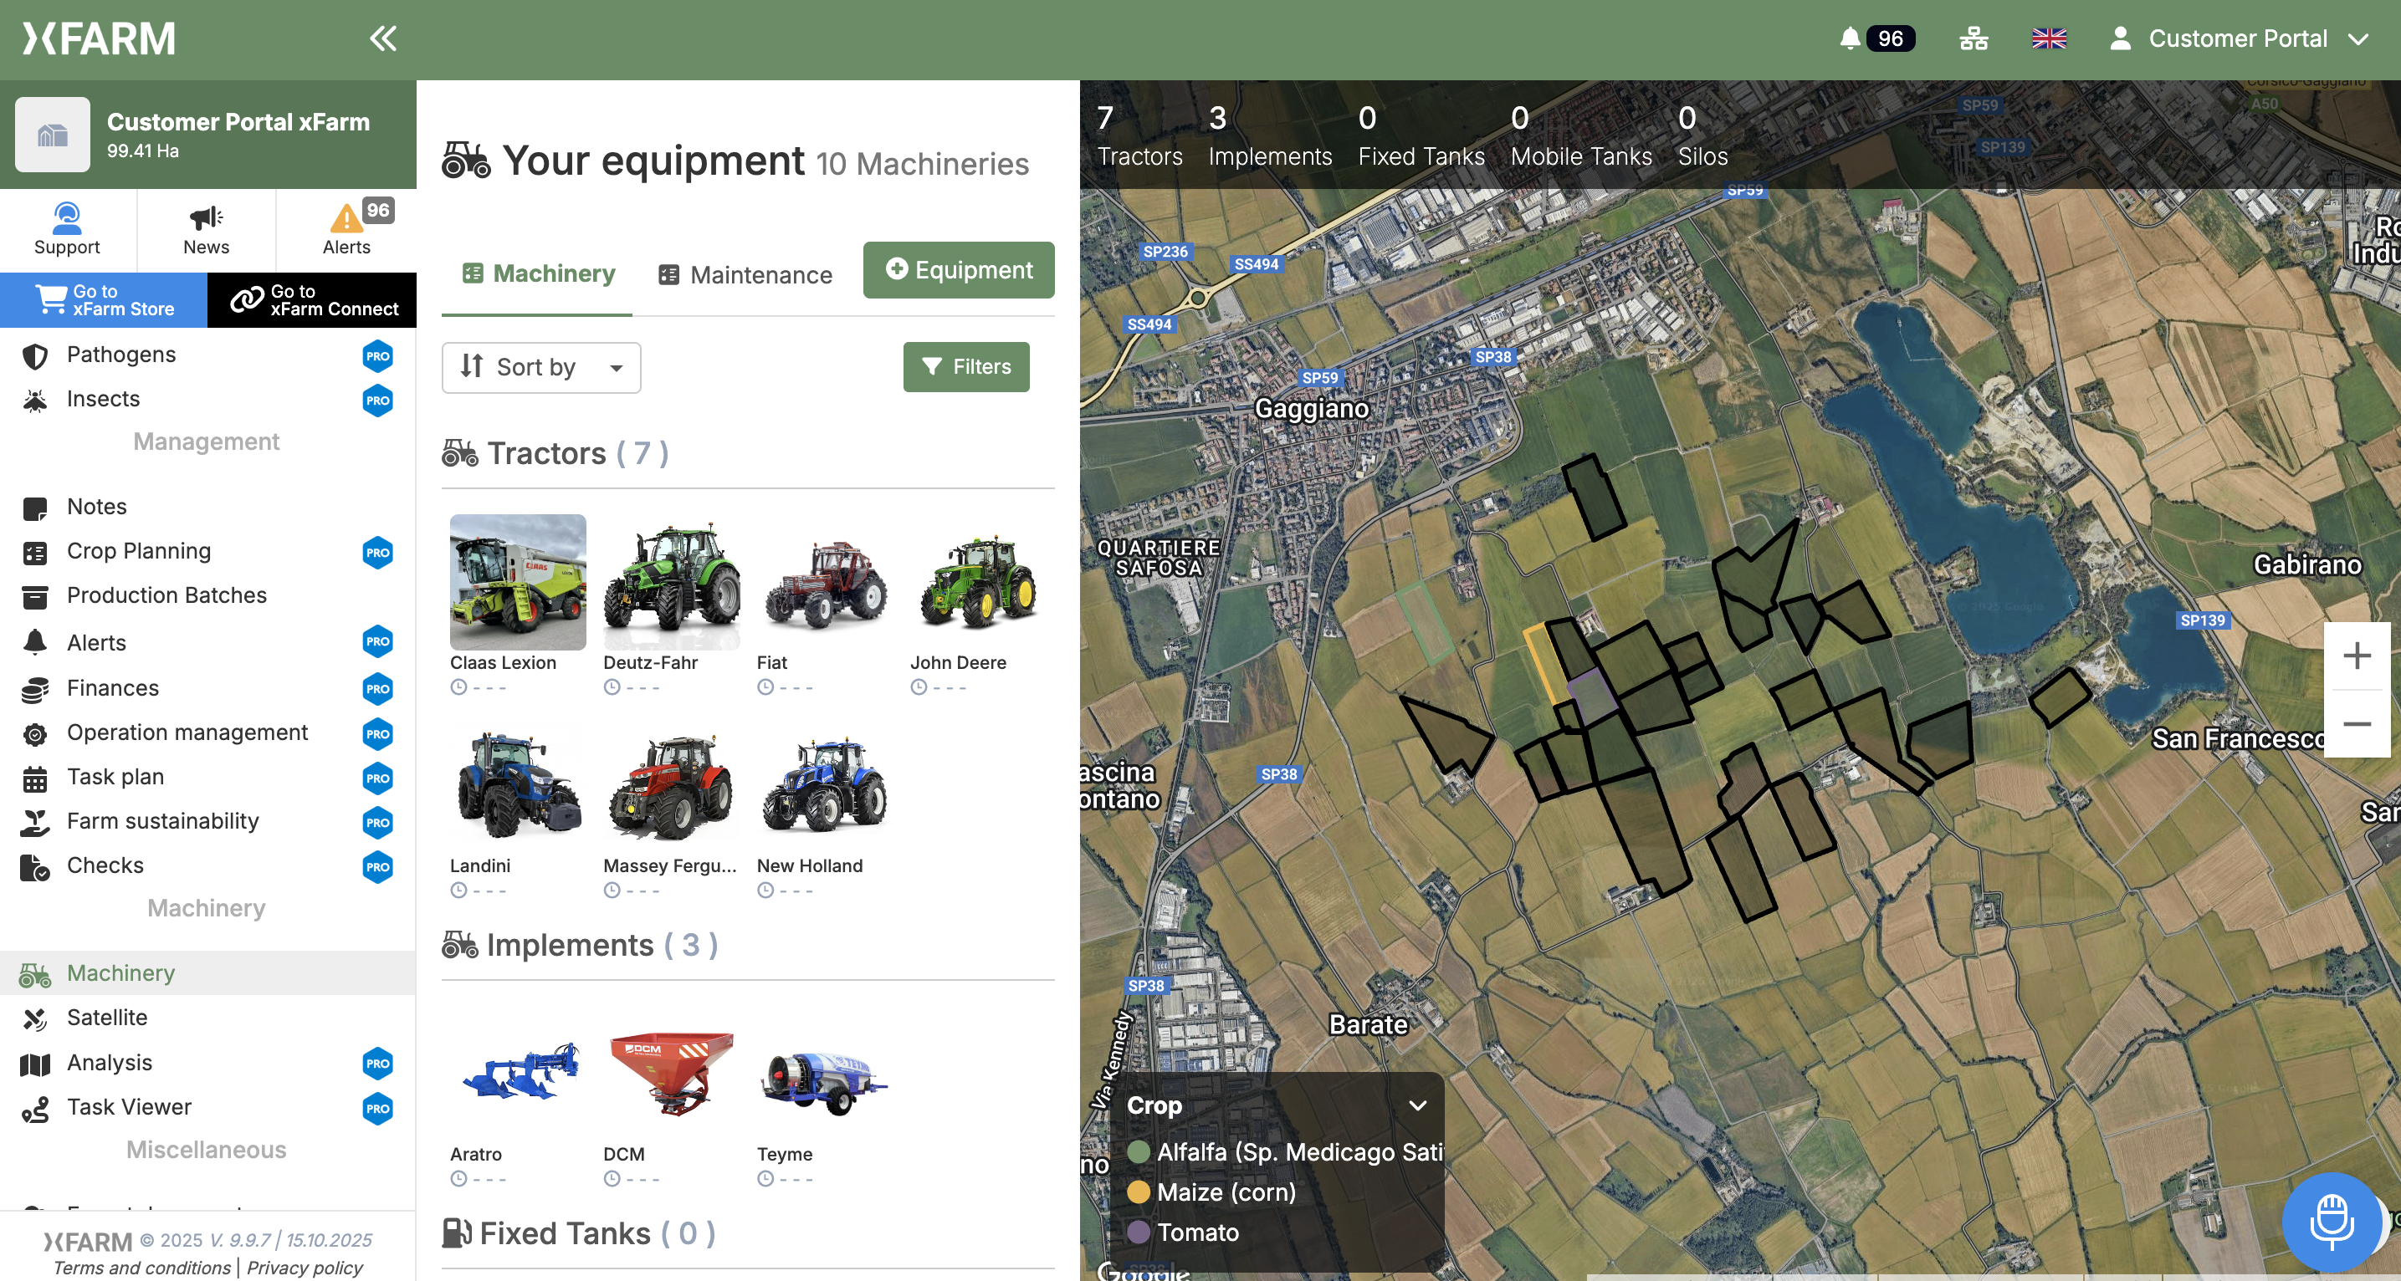Change language via the UK flag icon
This screenshot has height=1281, width=2401.
(x=2049, y=38)
